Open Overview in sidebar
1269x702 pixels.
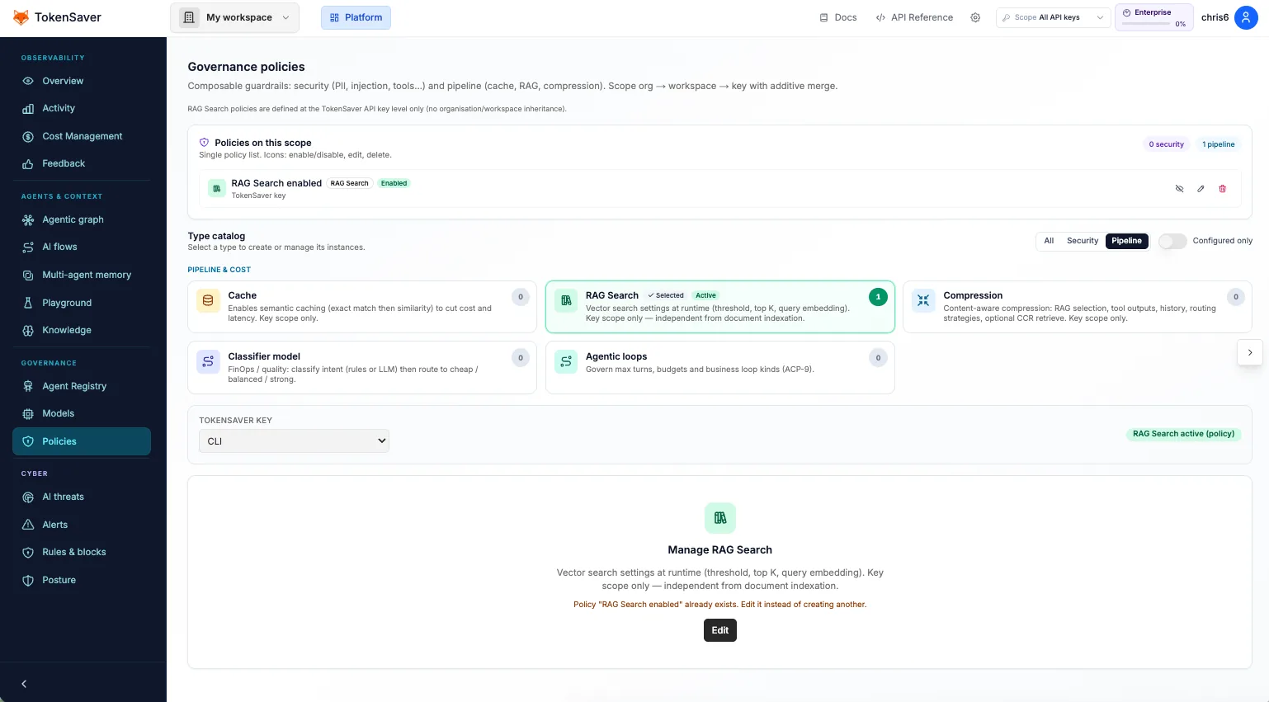tap(82, 81)
